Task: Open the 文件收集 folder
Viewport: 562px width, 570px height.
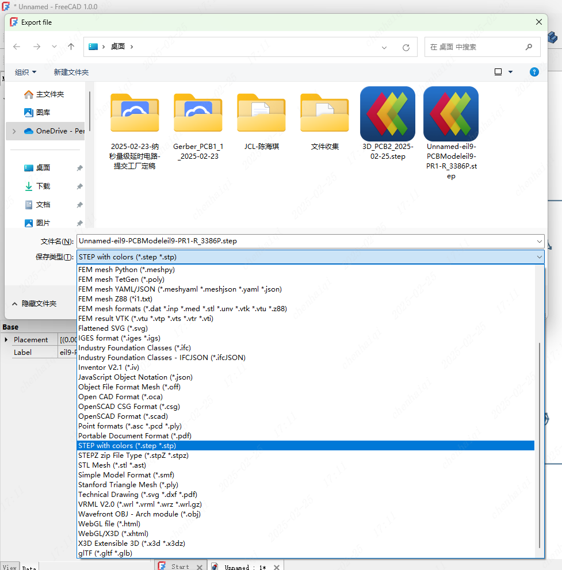Action: [324, 114]
